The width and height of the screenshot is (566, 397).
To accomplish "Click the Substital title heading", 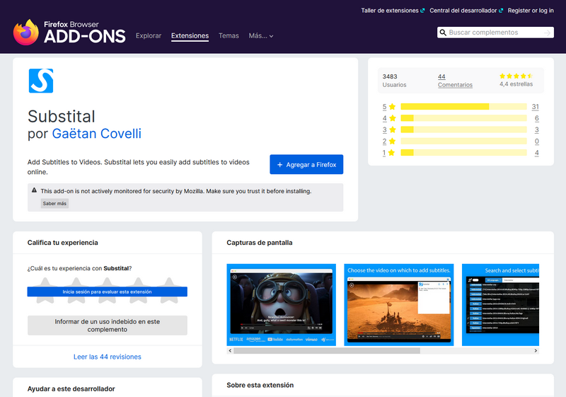I will (x=62, y=116).
